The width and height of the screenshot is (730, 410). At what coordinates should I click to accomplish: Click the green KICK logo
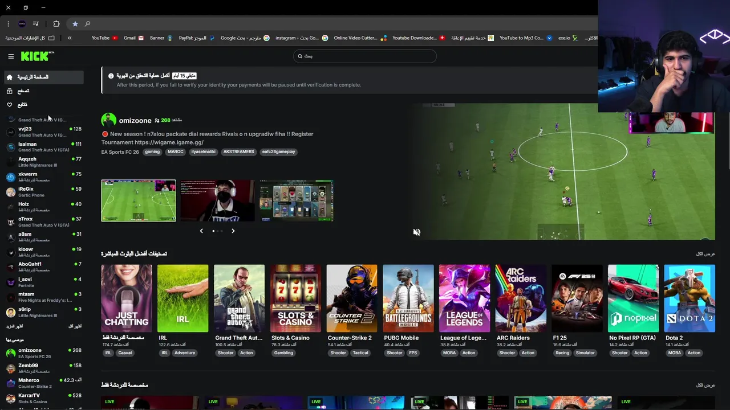[x=37, y=56]
